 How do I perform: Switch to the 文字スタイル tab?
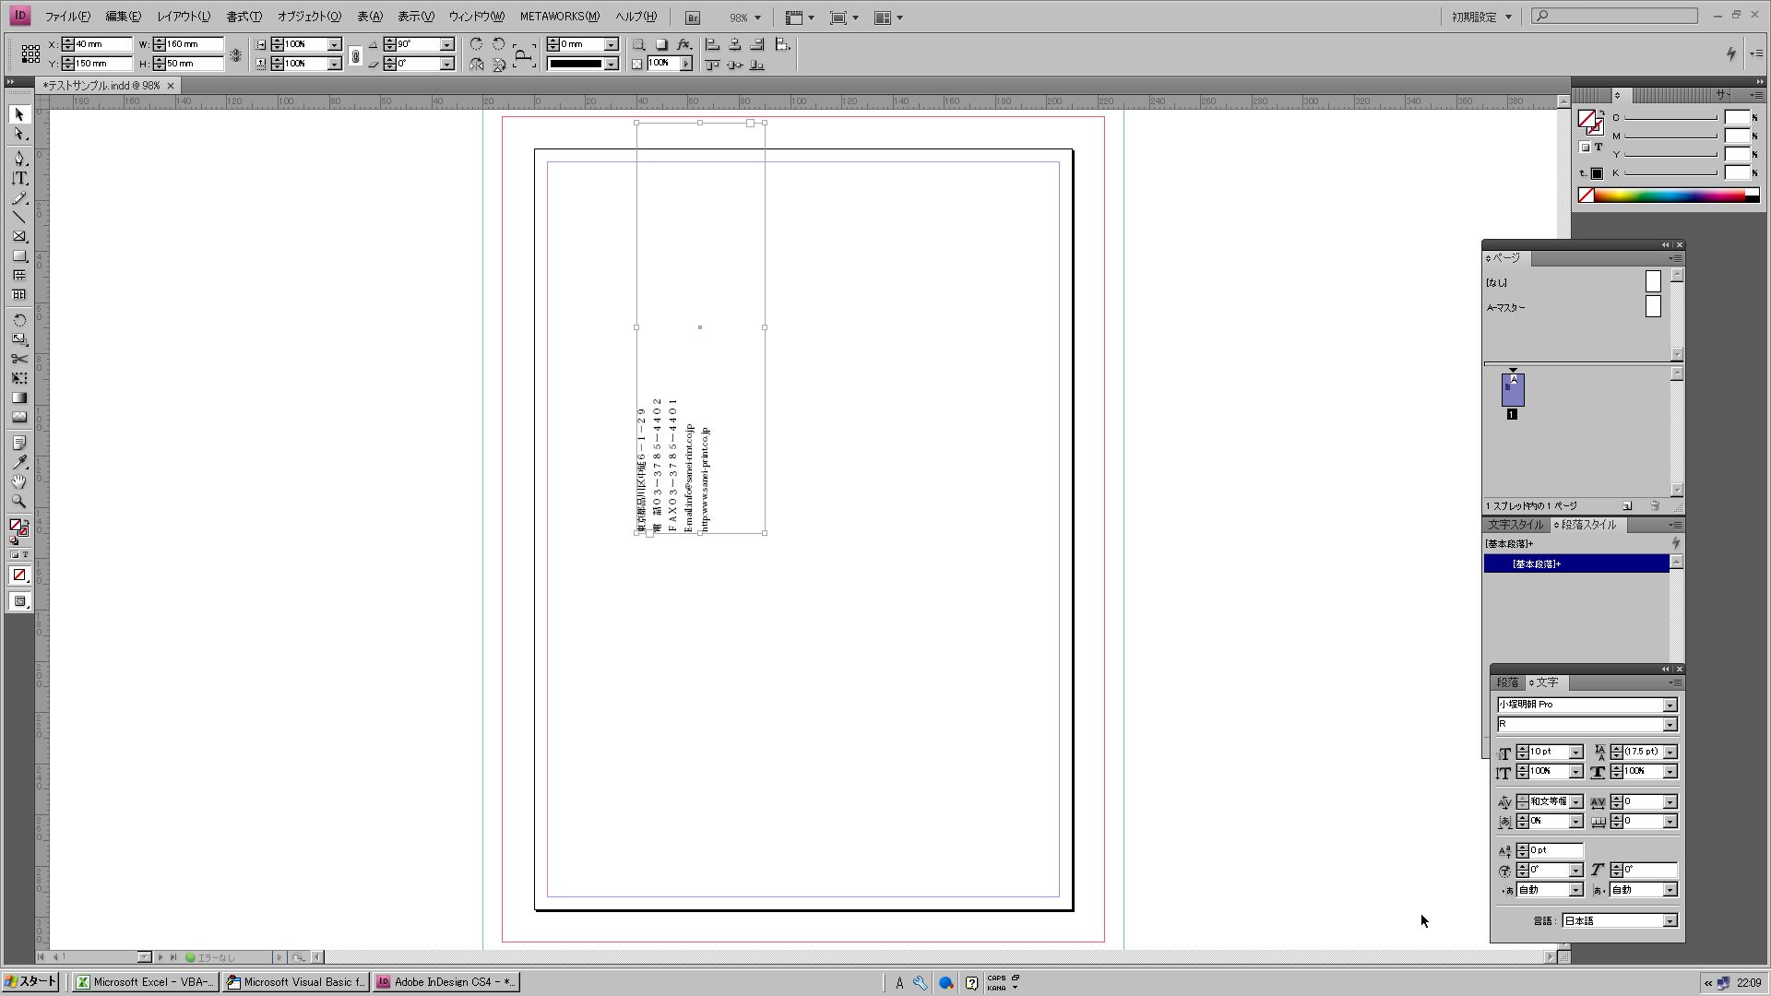click(1515, 525)
